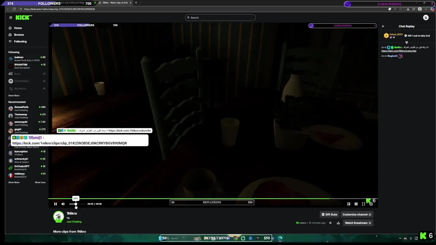Collapse the Chat Replay panel
This screenshot has height=245, width=436.
(383, 26)
